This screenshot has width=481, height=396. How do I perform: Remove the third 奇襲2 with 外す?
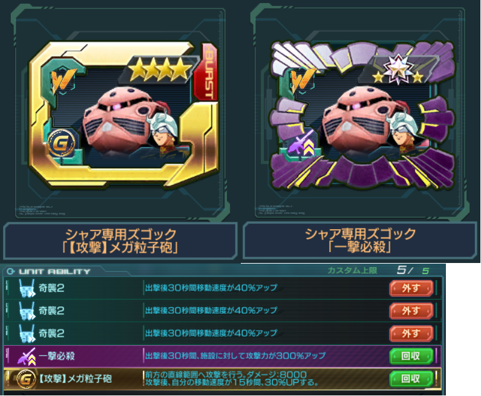click(411, 334)
